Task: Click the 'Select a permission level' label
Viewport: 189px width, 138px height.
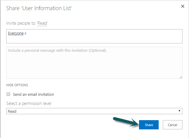Action: (29, 103)
